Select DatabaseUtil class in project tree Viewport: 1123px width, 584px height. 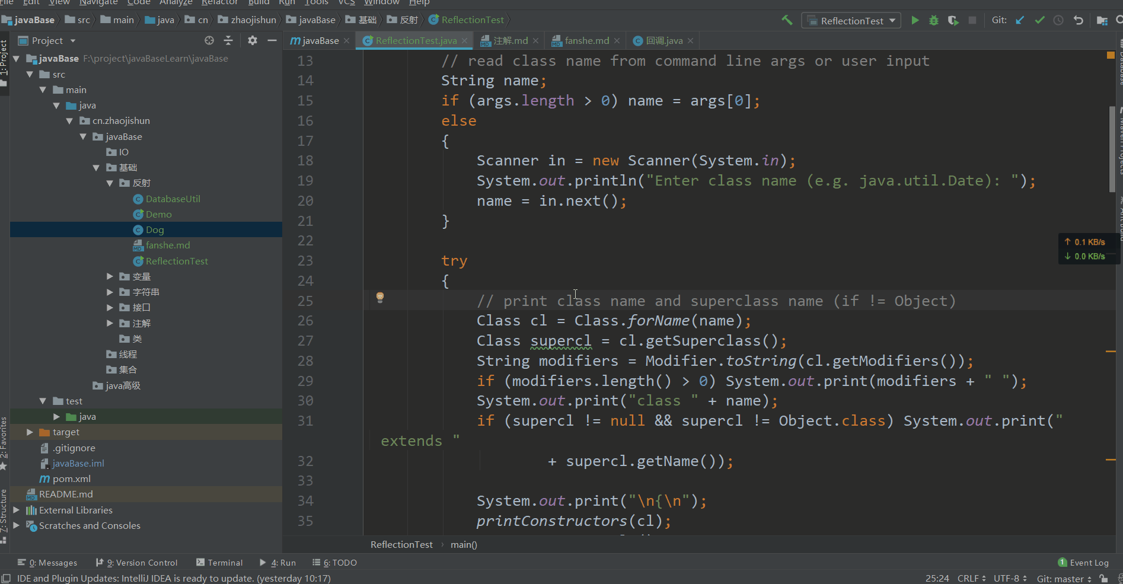(x=173, y=199)
